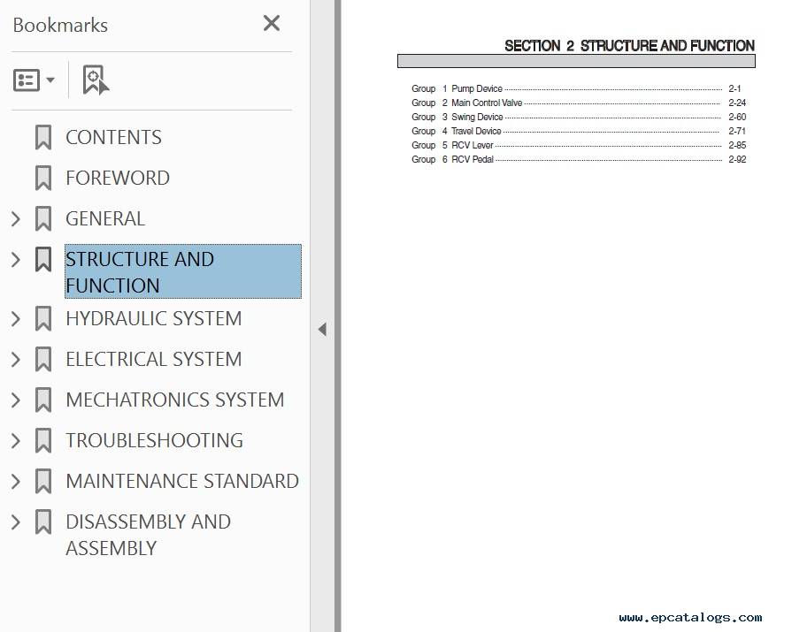This screenshot has height=632, width=807.
Task: Open the DISASSEMBLY AND ASSEMBLY bookmark
Action: pyautogui.click(x=149, y=535)
